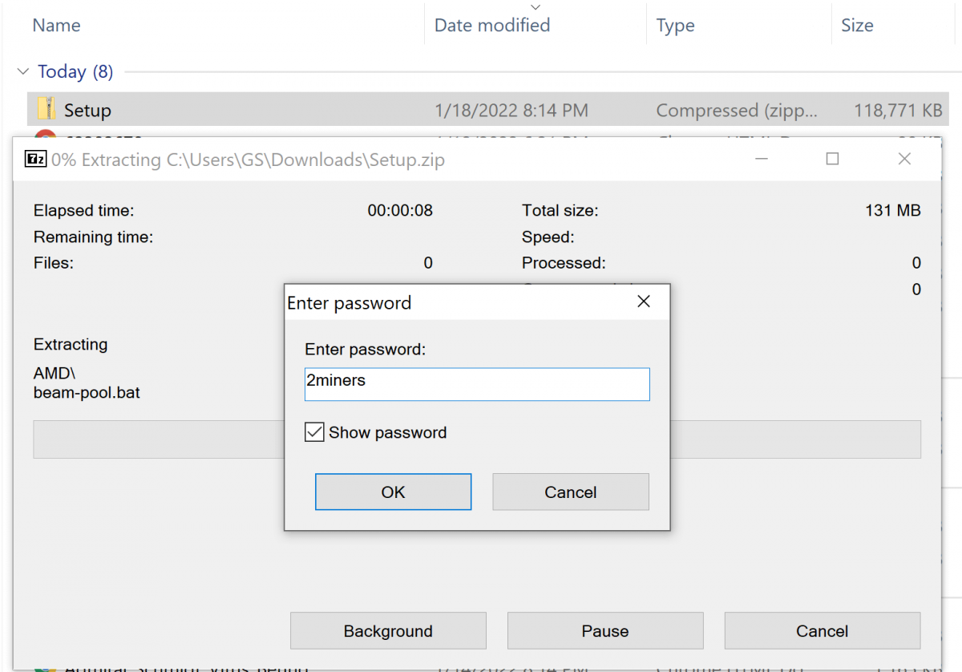Sort files by the Name column
Viewport: 962px width, 672px height.
[x=55, y=25]
